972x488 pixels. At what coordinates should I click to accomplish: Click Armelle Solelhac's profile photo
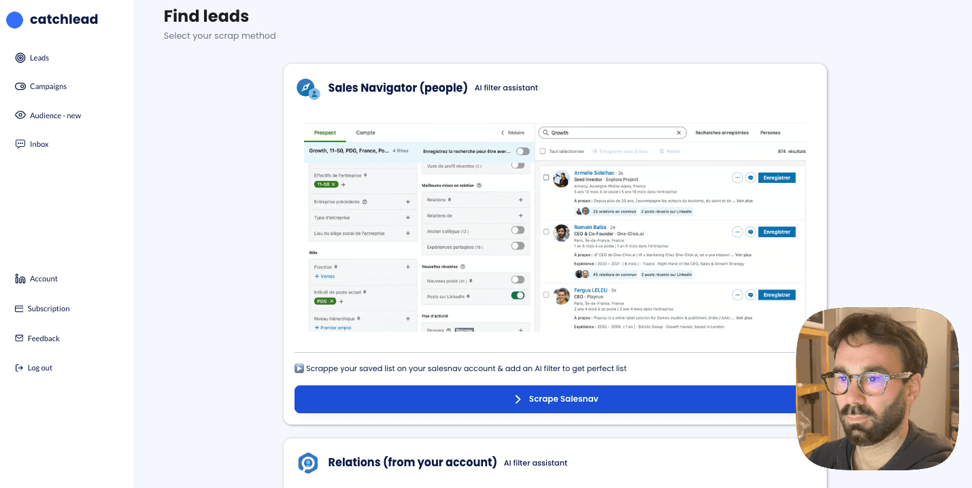pyautogui.click(x=561, y=179)
